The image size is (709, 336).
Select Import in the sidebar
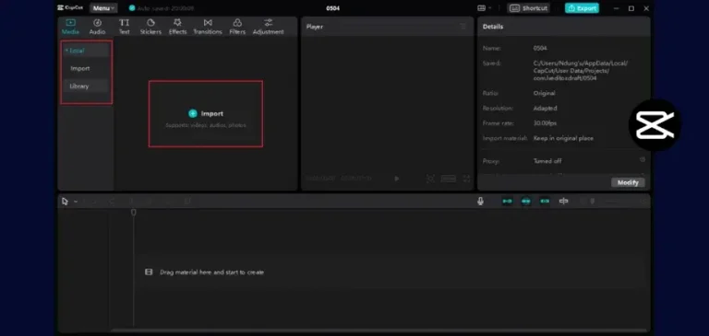(80, 68)
